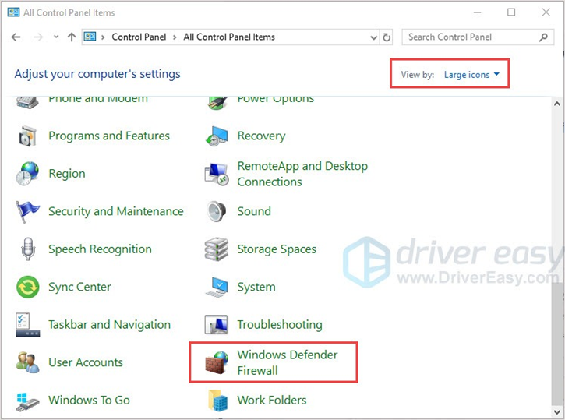
Task: Click the search magnifier icon
Action: 543,37
